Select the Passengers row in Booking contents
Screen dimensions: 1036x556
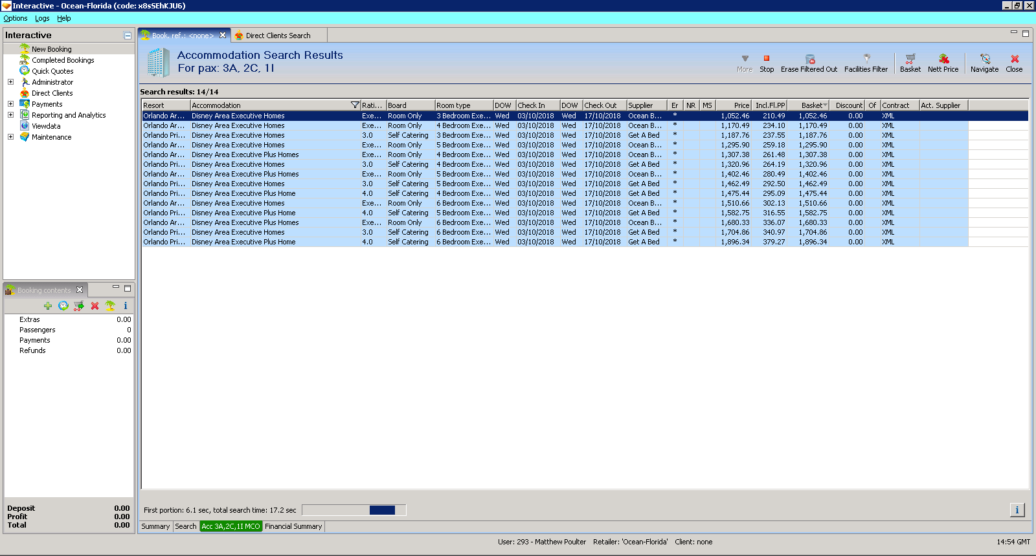(x=69, y=330)
